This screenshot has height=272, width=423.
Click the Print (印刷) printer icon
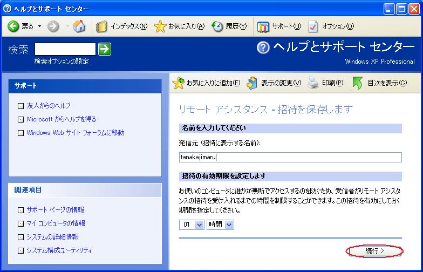(x=313, y=83)
